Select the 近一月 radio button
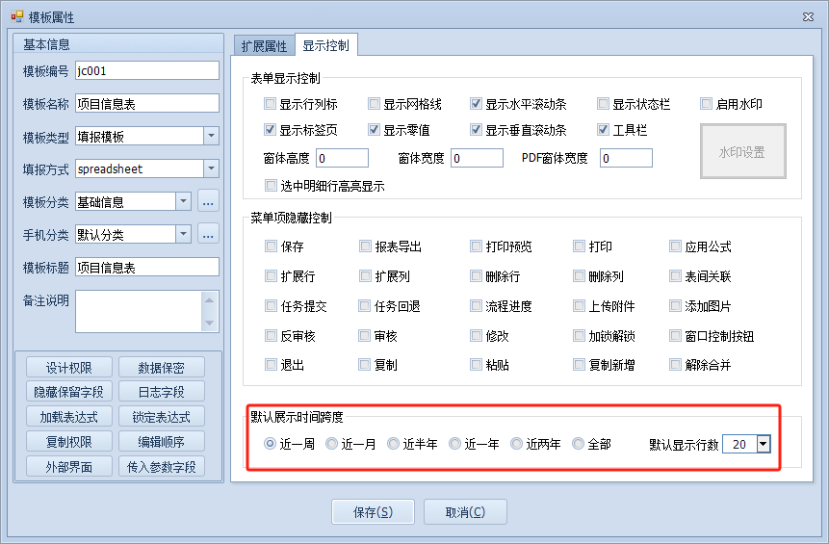Viewport: 829px width, 544px height. click(332, 444)
